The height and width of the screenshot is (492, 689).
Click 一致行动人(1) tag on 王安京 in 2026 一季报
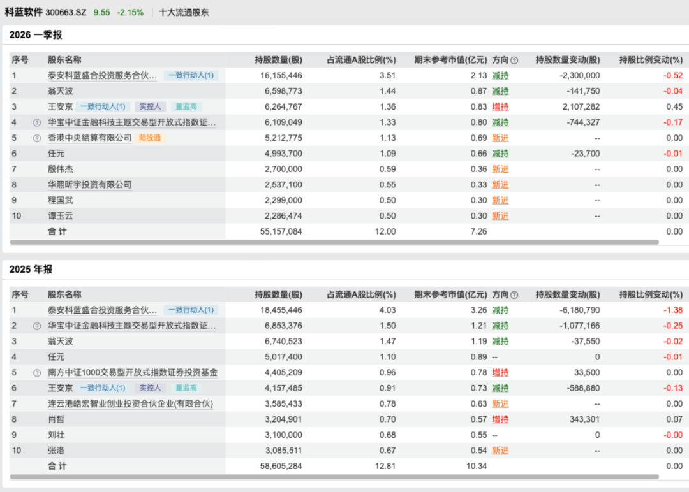102,106
